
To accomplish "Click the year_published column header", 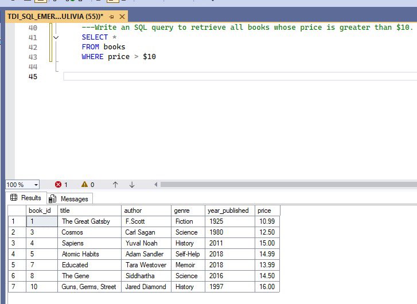I will pyautogui.click(x=229, y=211).
